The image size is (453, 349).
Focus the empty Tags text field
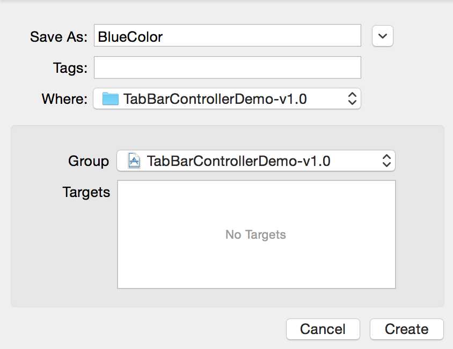click(x=227, y=68)
